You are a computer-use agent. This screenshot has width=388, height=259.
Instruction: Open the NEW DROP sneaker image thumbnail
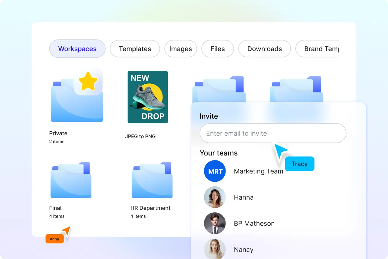[148, 97]
